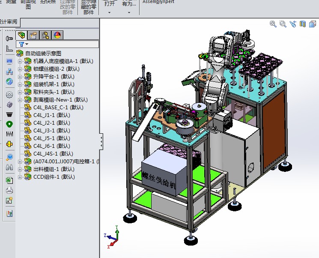This screenshot has height=258, width=319.
Task: Open the DisplayManager color sphere tab
Action: pos(57,35)
